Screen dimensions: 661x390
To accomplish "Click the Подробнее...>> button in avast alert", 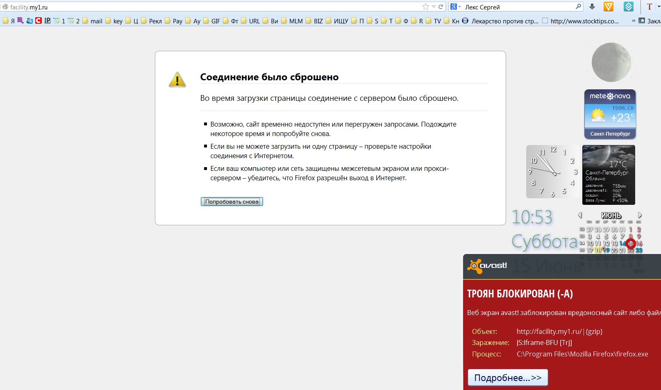I will coord(508,377).
